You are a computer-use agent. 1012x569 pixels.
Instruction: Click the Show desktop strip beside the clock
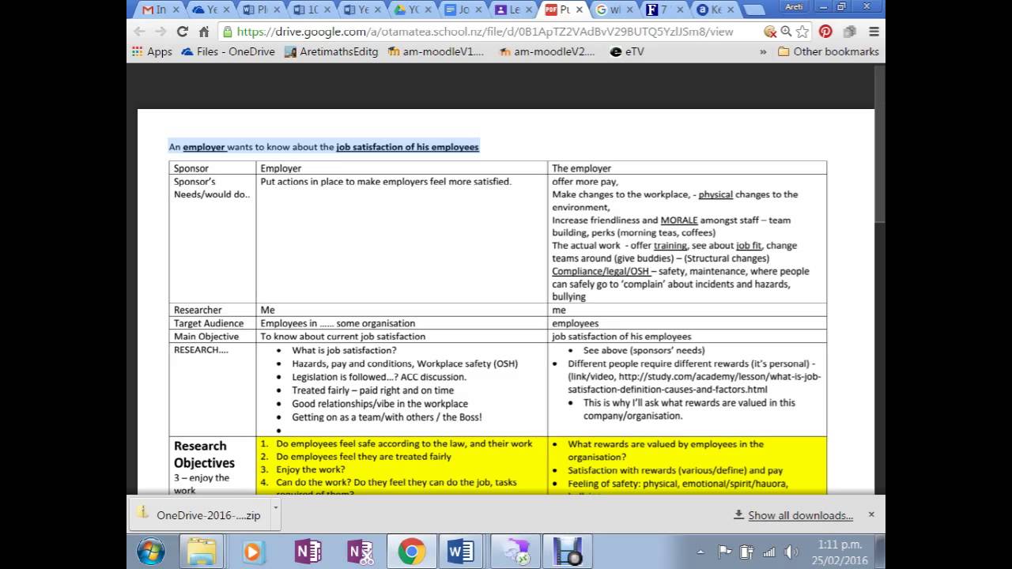(x=880, y=552)
